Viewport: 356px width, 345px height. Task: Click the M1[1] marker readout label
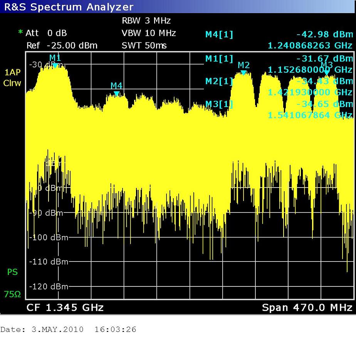coord(219,59)
